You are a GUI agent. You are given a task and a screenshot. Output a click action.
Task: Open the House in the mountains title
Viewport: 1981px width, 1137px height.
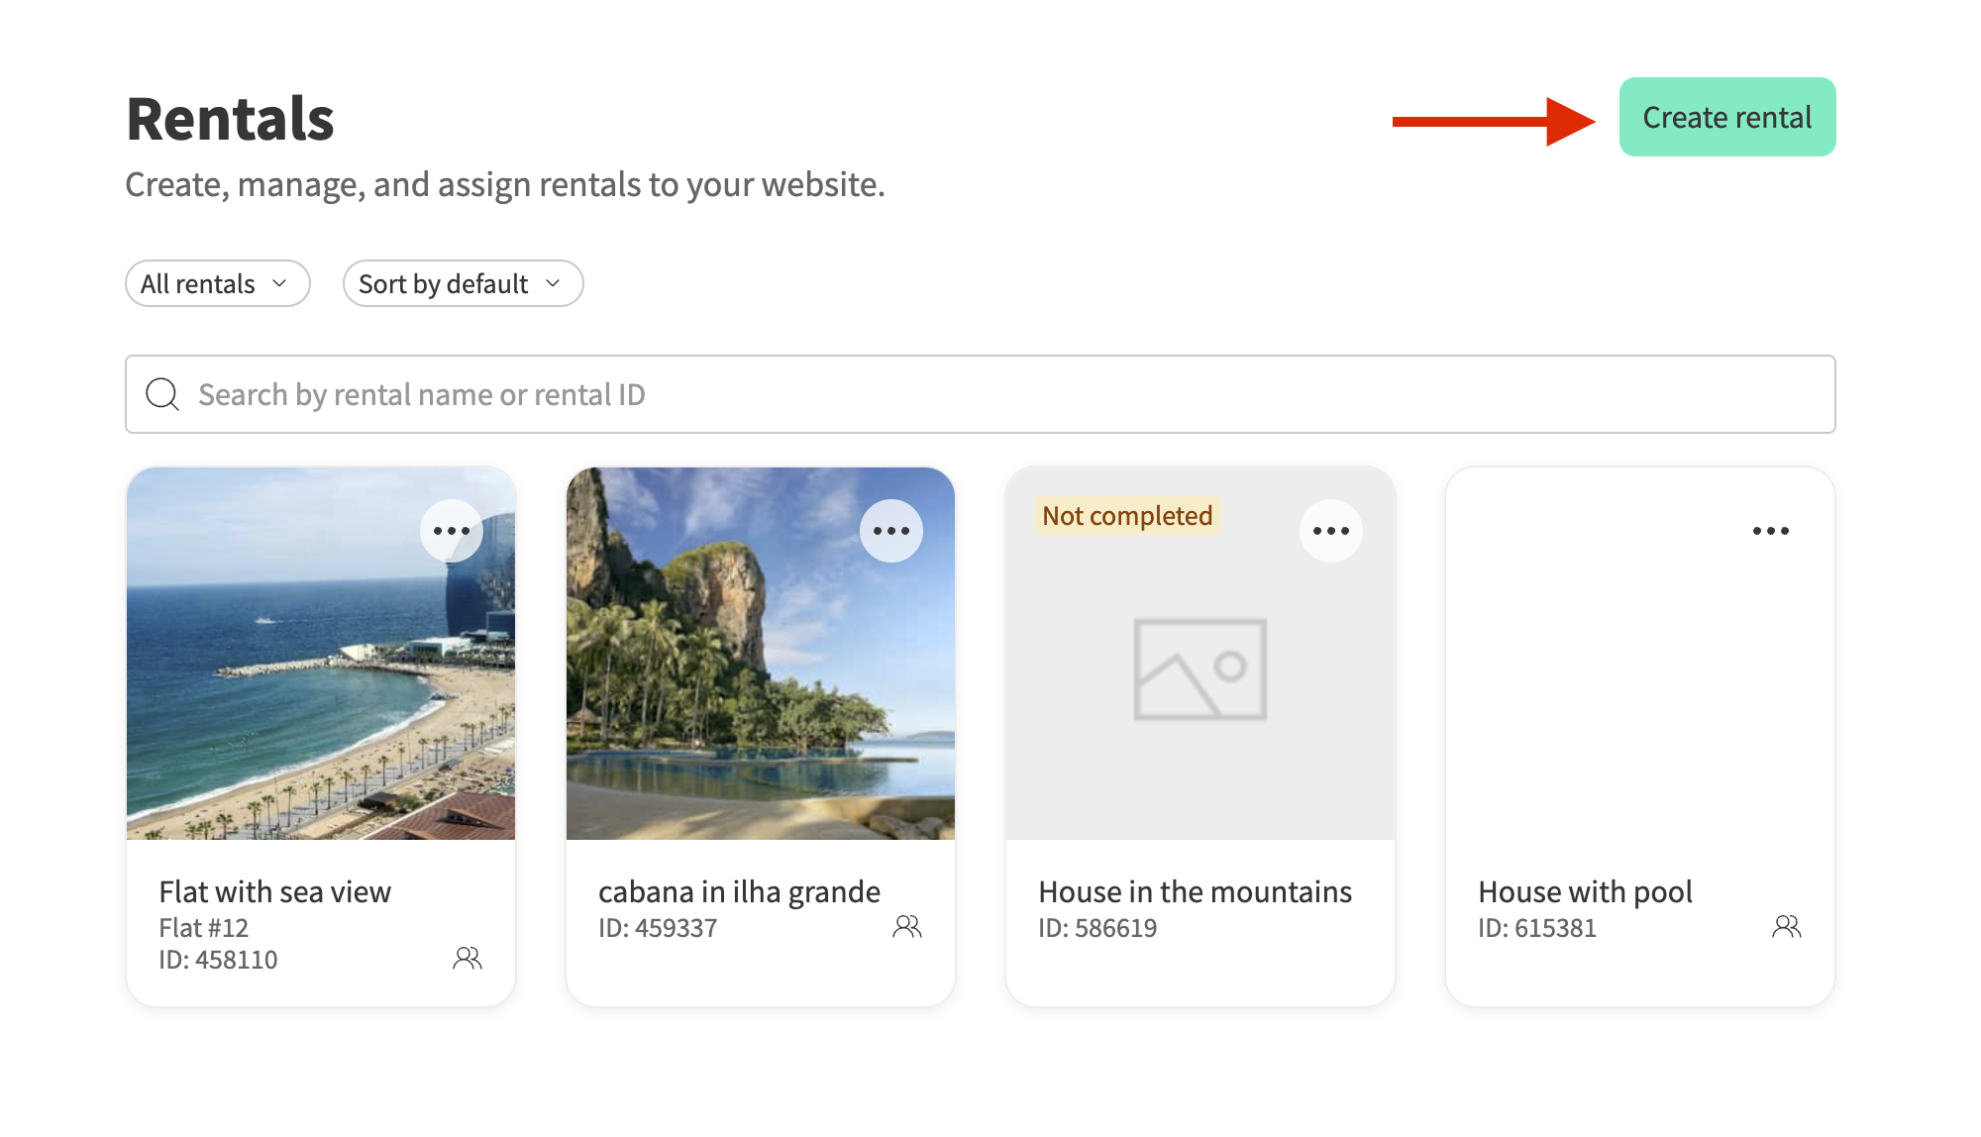[1195, 891]
